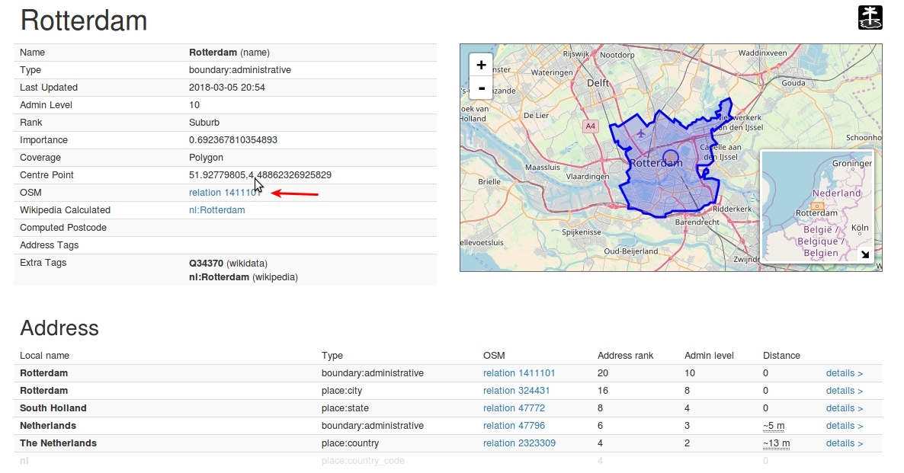904x473 pixels.
Task: Click the ~5 m distance value
Action: pos(774,425)
